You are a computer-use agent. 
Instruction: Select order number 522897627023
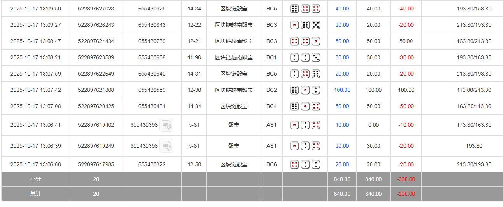pos(96,9)
